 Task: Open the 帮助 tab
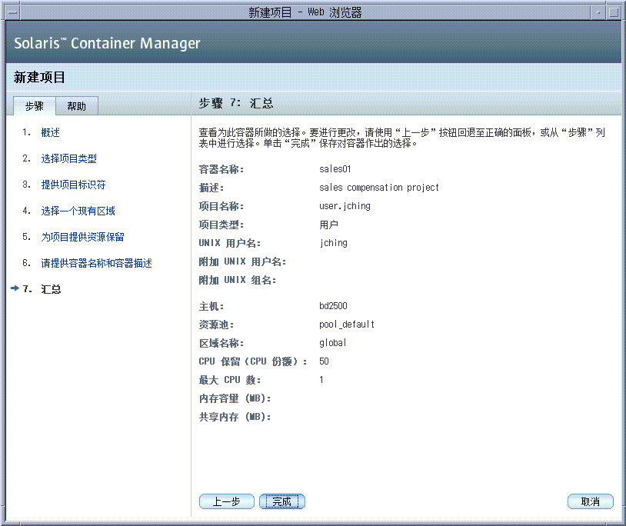[77, 106]
